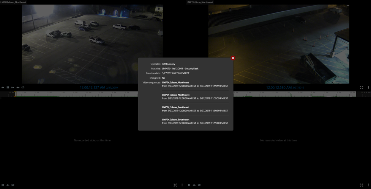
Task: Open more options for bottom-left tile
Action: (182, 185)
